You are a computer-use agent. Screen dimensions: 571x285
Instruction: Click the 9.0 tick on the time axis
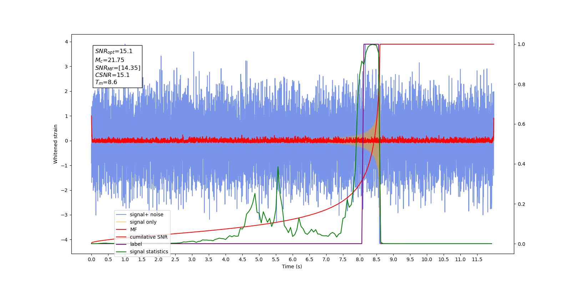pos(393,259)
